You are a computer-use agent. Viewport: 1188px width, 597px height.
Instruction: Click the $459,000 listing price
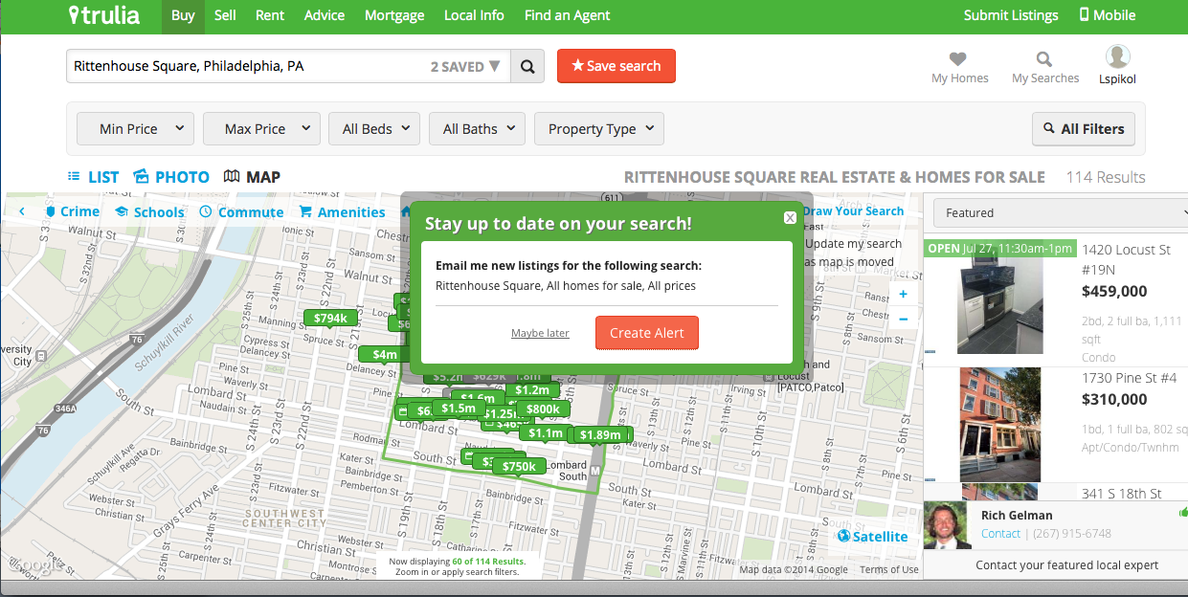click(x=1114, y=291)
